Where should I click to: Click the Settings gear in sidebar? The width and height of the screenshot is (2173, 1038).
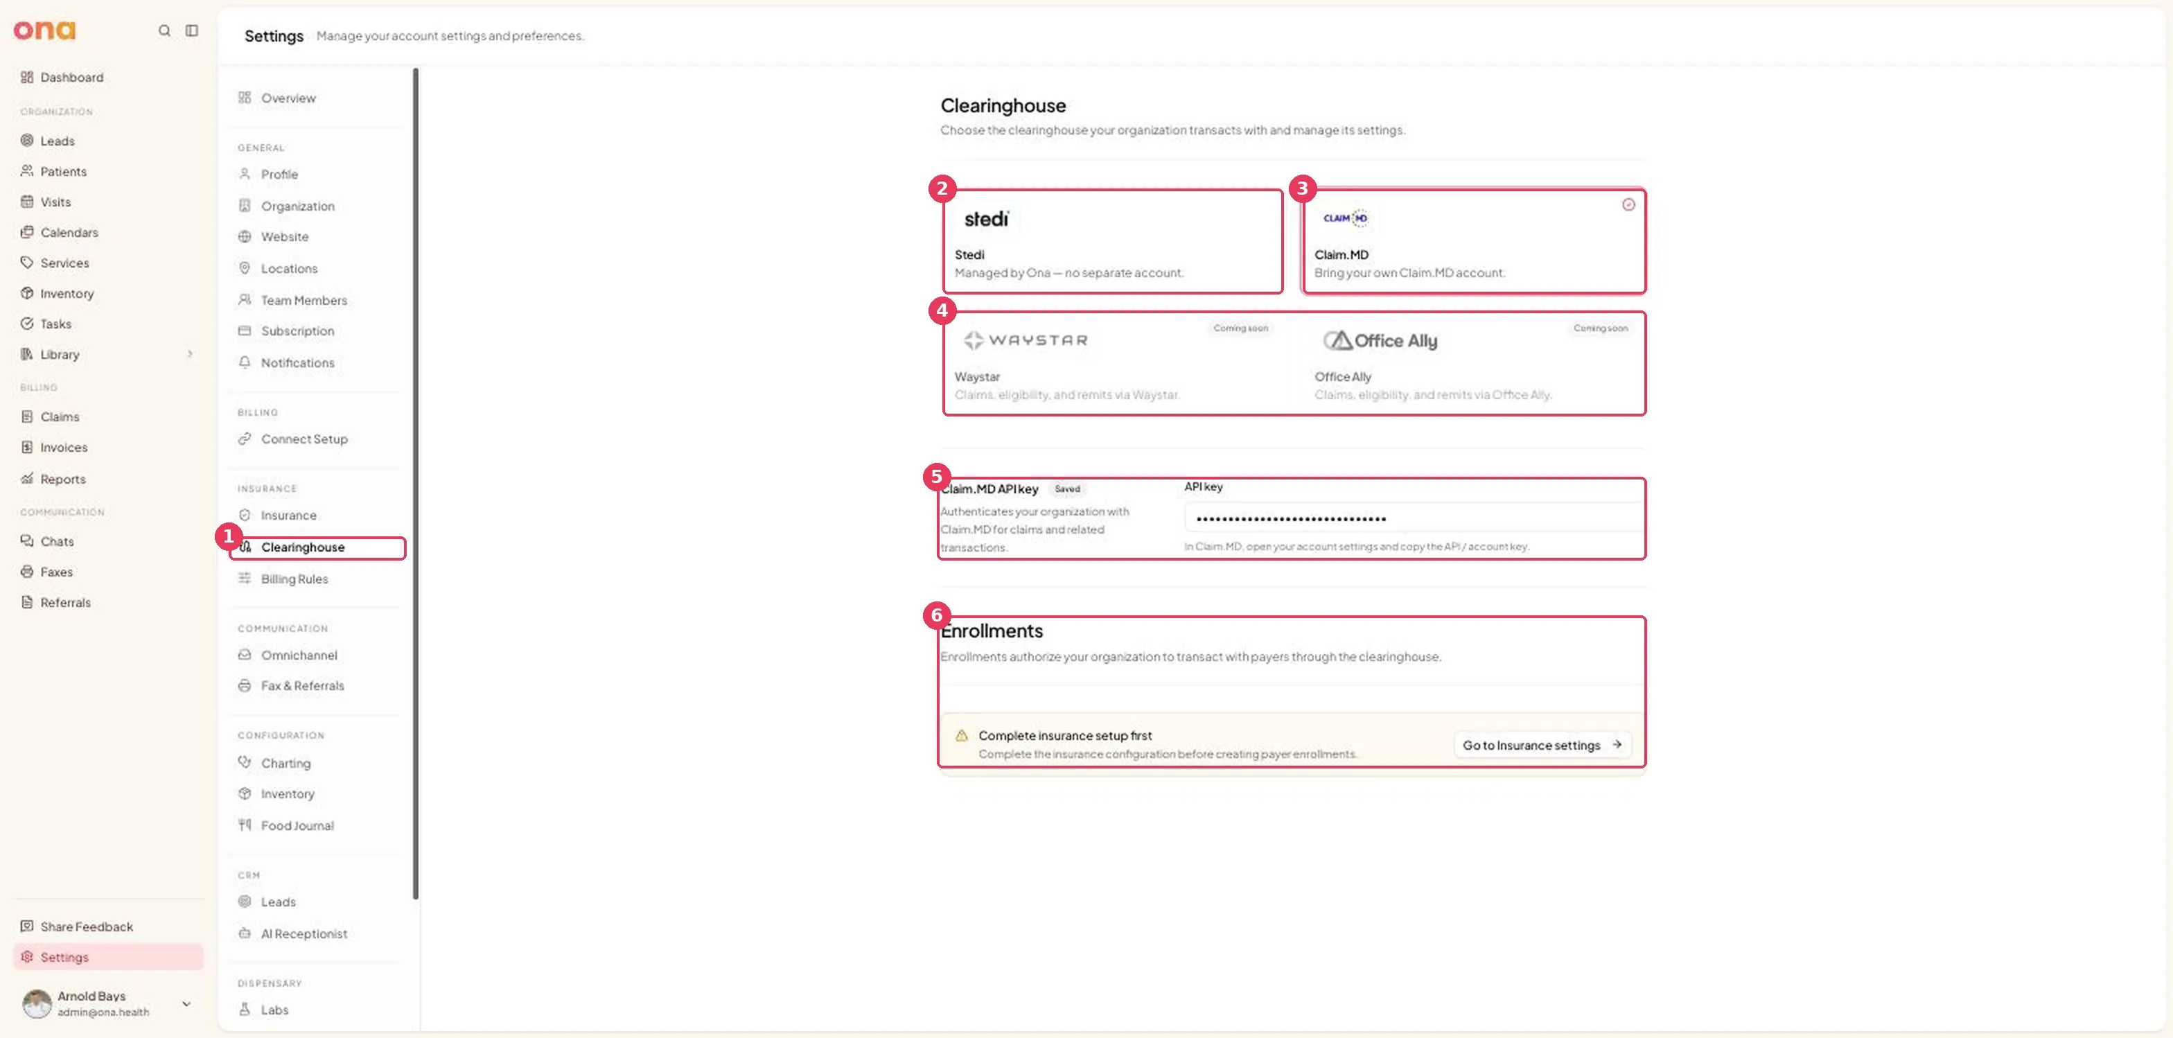[x=27, y=957]
